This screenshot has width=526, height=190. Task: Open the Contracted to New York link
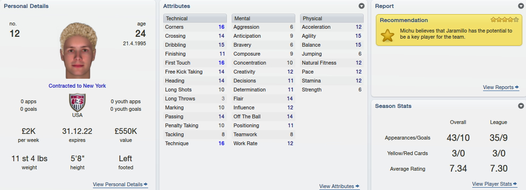coord(77,86)
